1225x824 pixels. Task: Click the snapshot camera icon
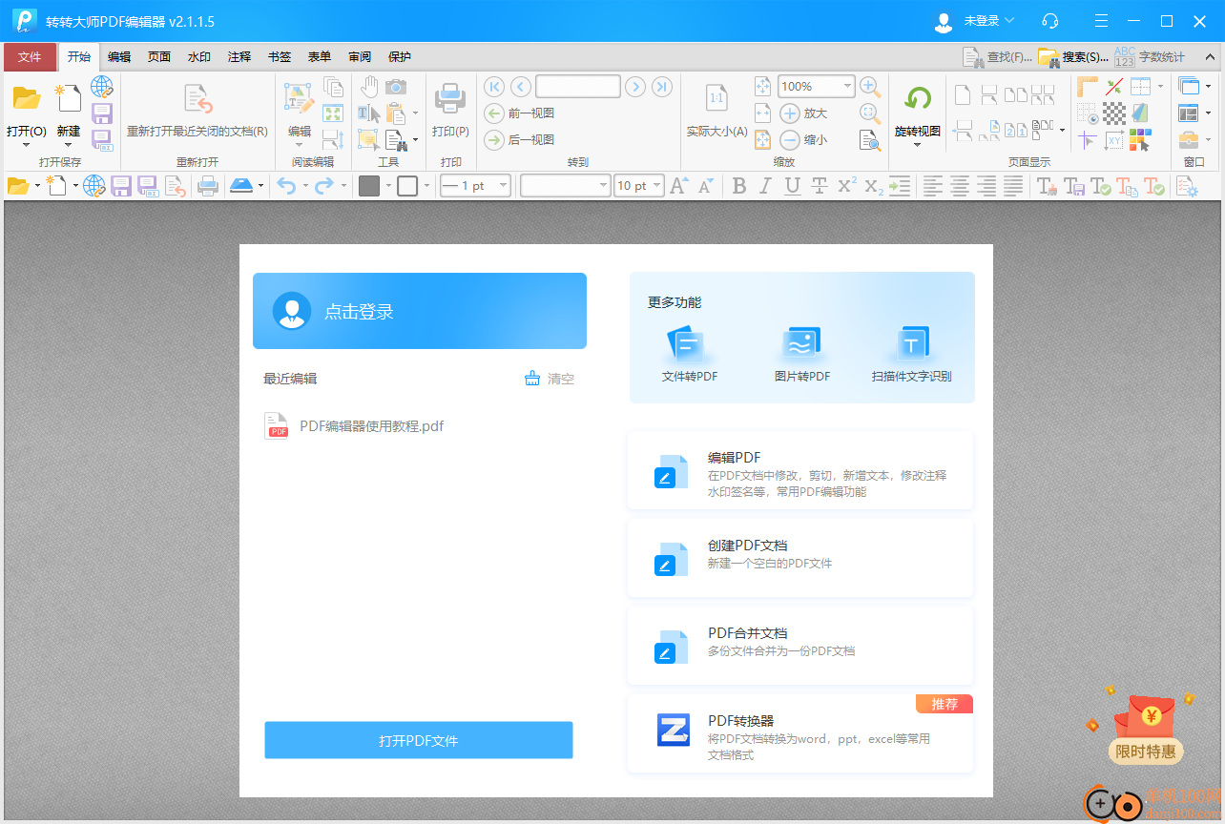click(396, 88)
